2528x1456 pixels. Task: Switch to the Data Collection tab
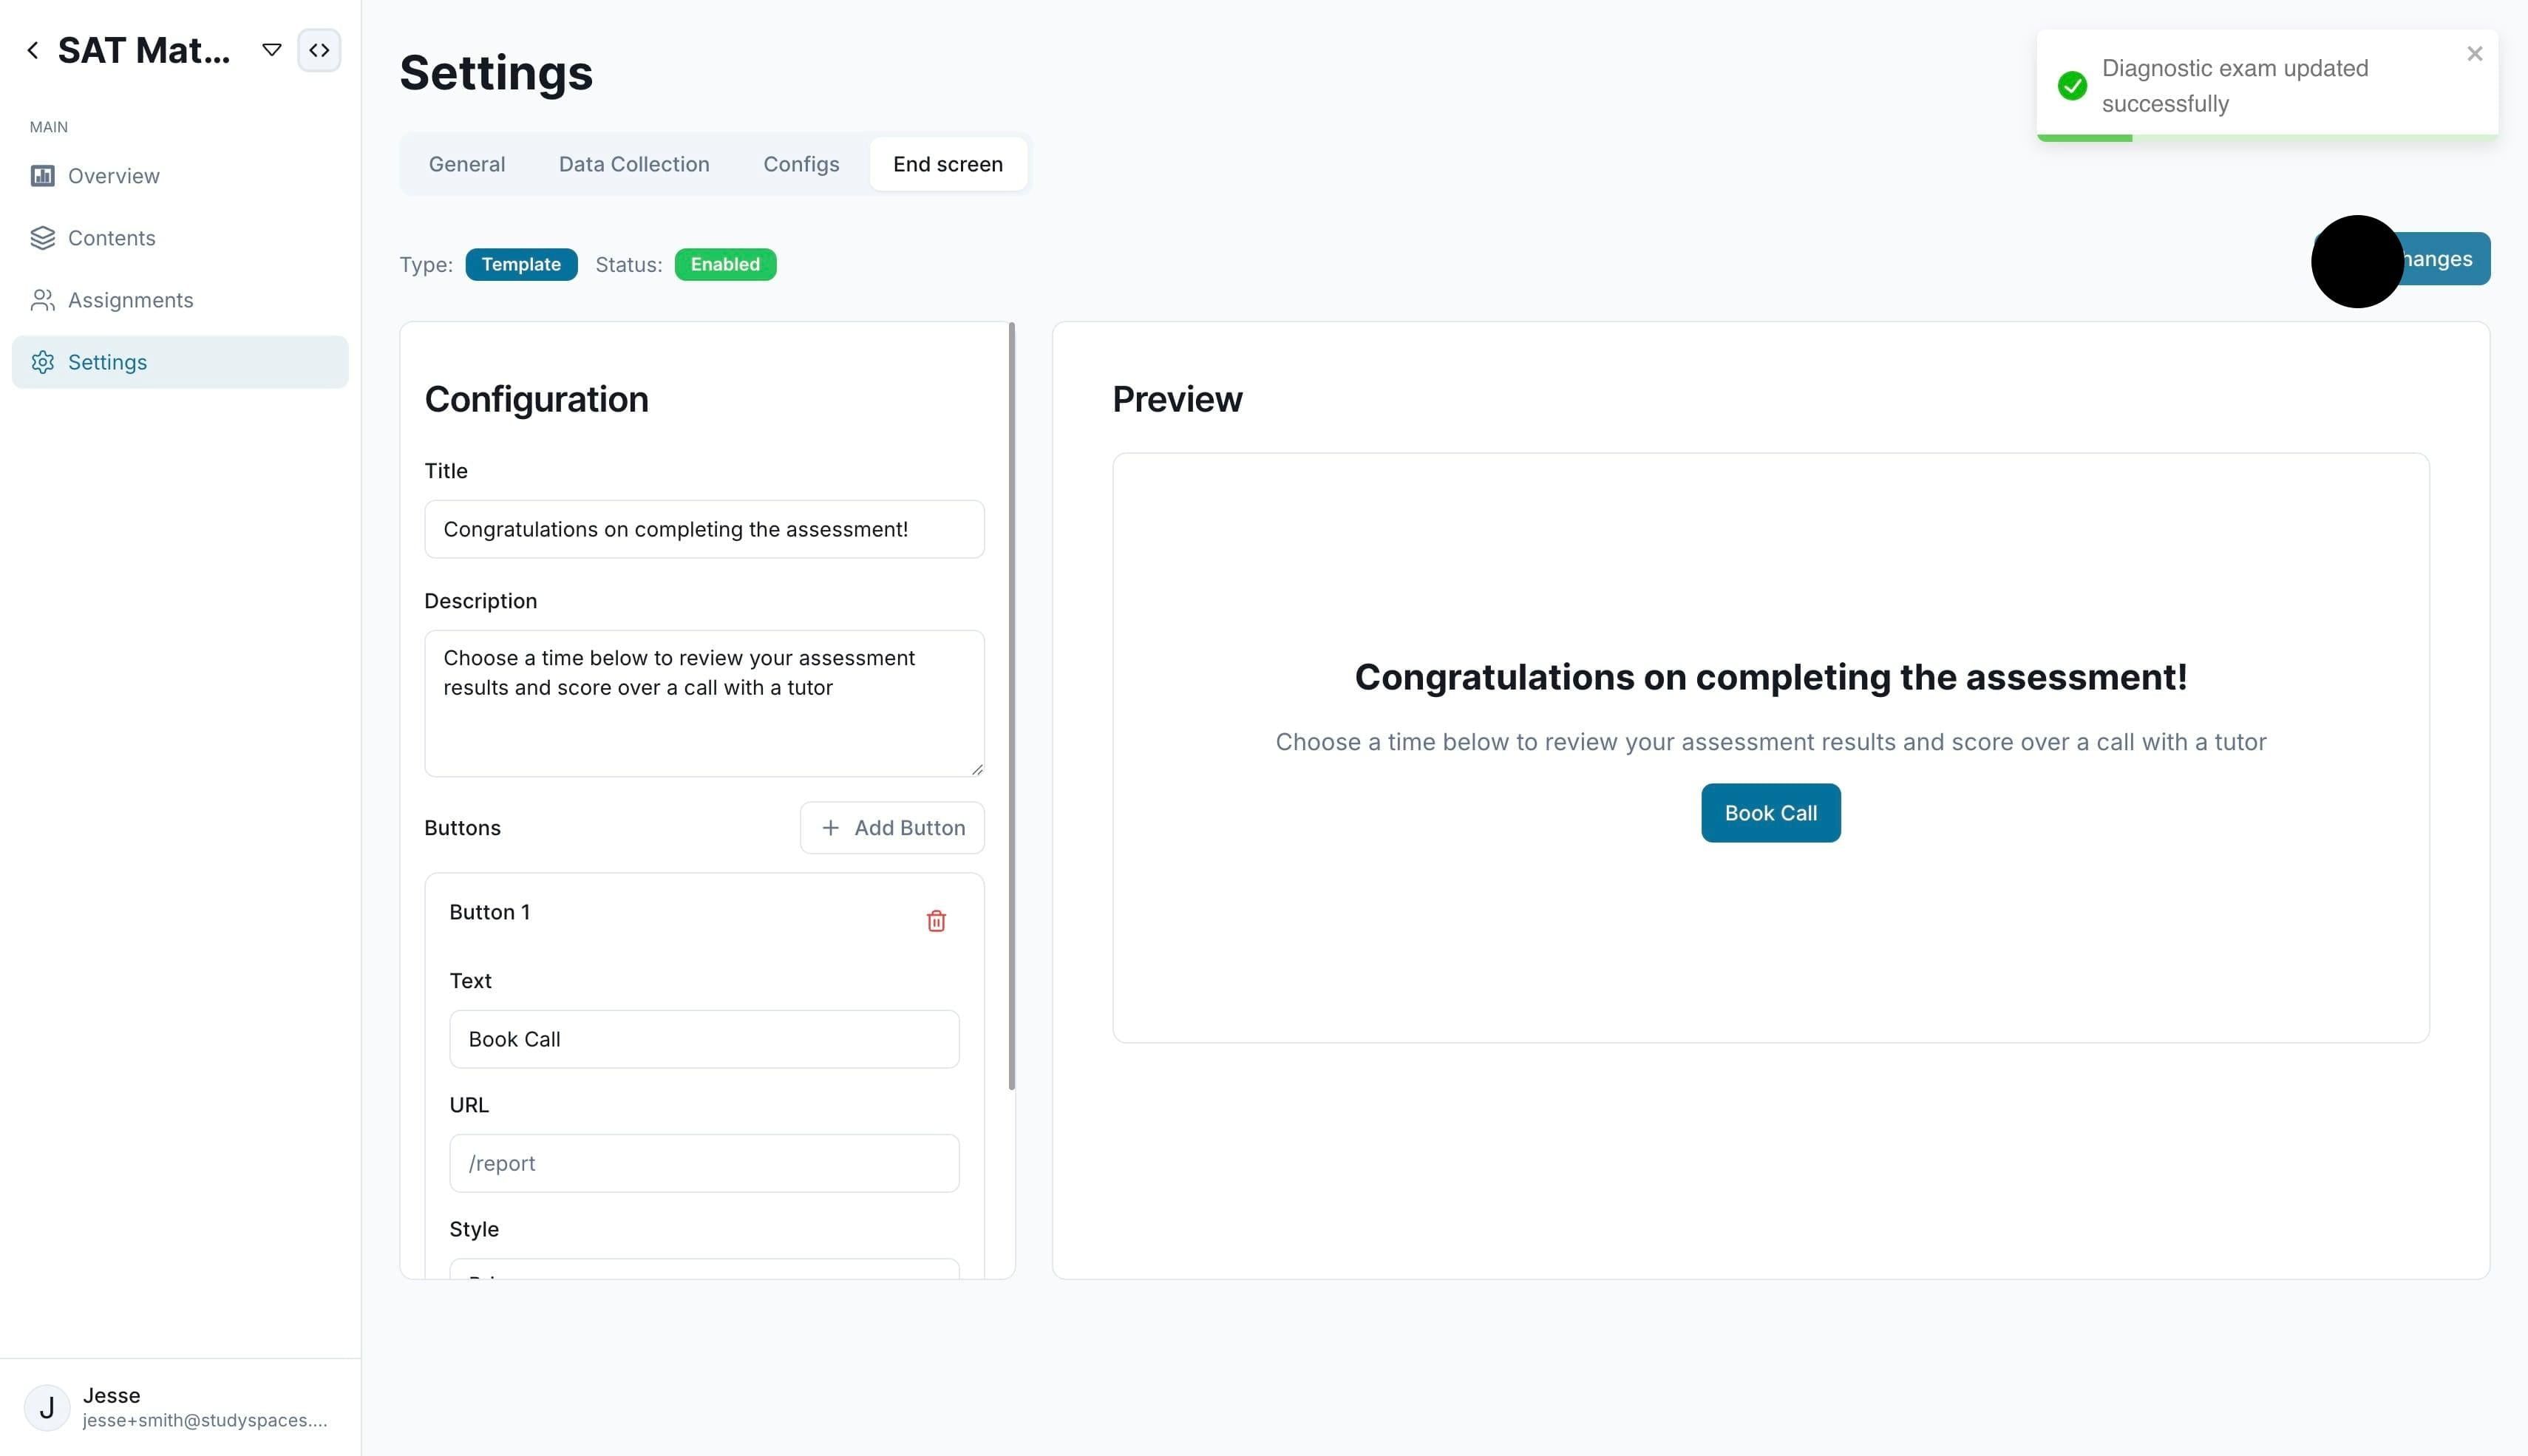click(634, 164)
